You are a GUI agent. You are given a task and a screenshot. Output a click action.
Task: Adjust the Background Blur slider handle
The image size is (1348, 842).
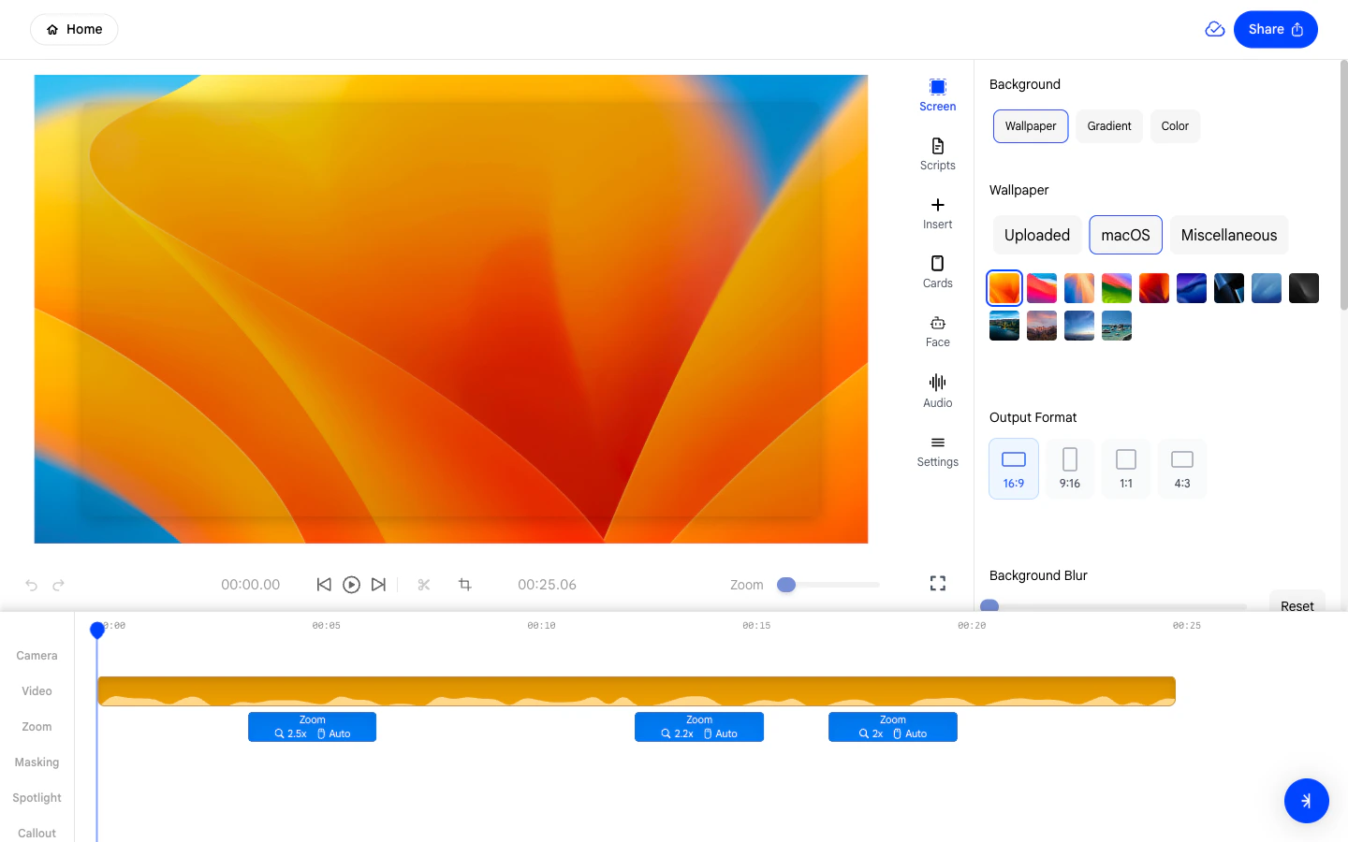click(989, 606)
